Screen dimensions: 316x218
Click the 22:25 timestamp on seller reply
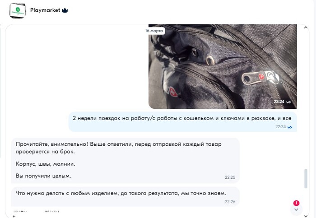(x=230, y=177)
